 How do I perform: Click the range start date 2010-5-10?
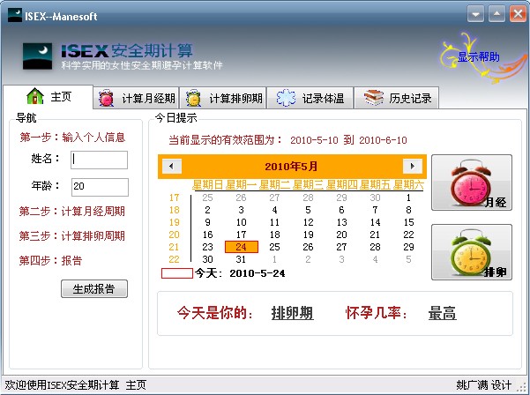(x=314, y=140)
